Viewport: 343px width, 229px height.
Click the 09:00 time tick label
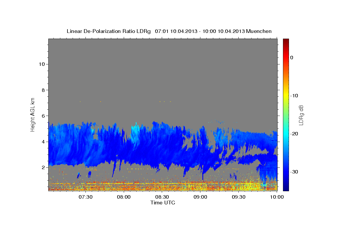pos(200,197)
